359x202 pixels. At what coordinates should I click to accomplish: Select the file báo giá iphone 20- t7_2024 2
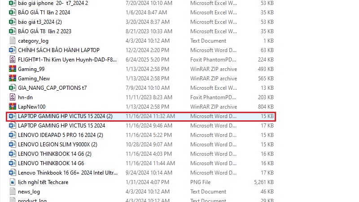(x=53, y=3)
